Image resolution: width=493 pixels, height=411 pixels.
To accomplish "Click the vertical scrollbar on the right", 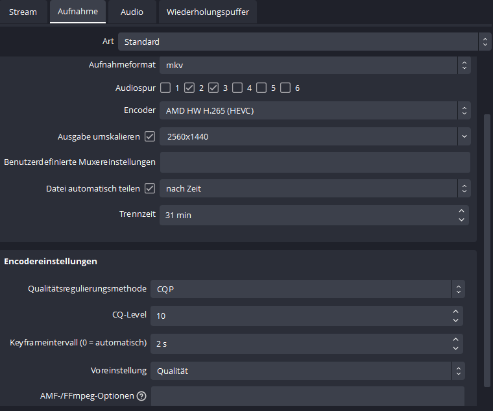I will coord(487,247).
